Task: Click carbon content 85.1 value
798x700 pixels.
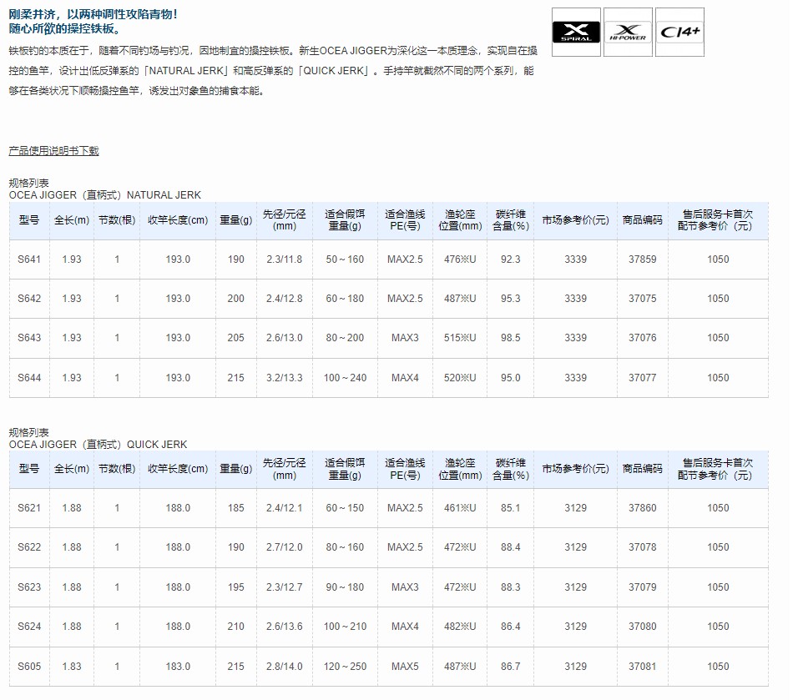Action: tap(511, 508)
